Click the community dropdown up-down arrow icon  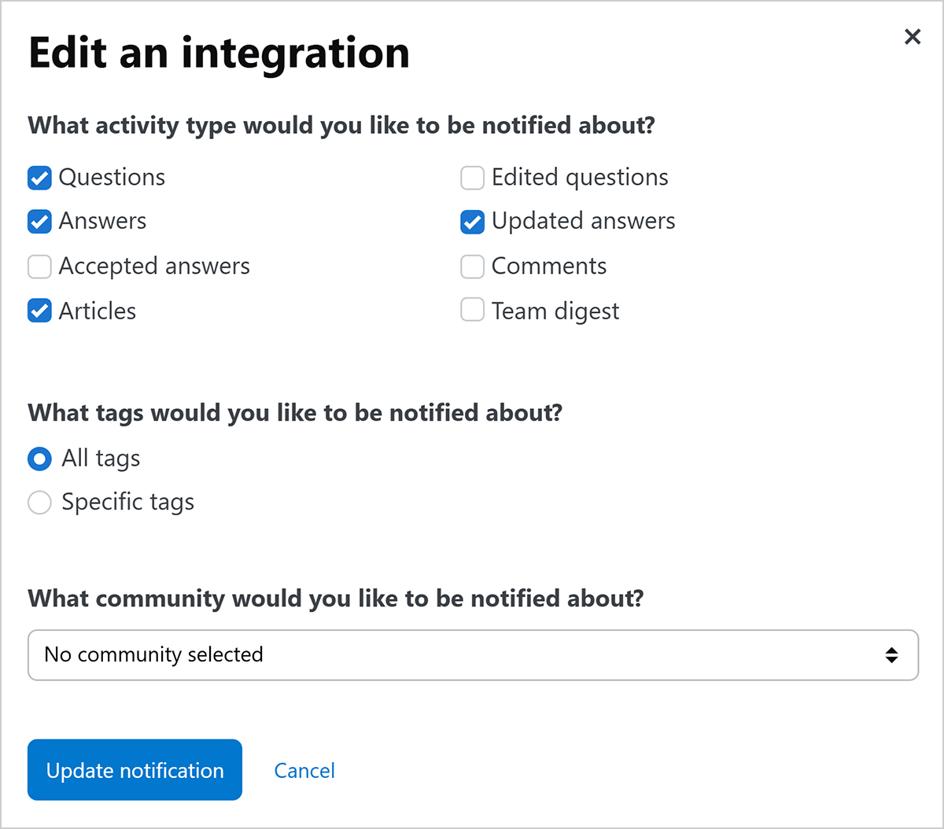[x=891, y=654]
